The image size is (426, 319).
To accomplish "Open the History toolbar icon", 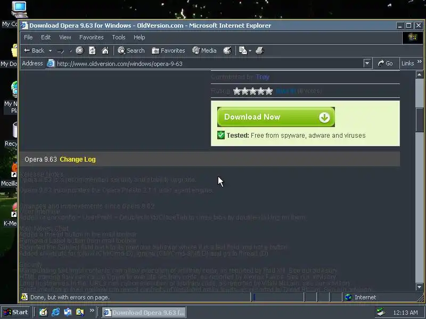I will tap(227, 51).
